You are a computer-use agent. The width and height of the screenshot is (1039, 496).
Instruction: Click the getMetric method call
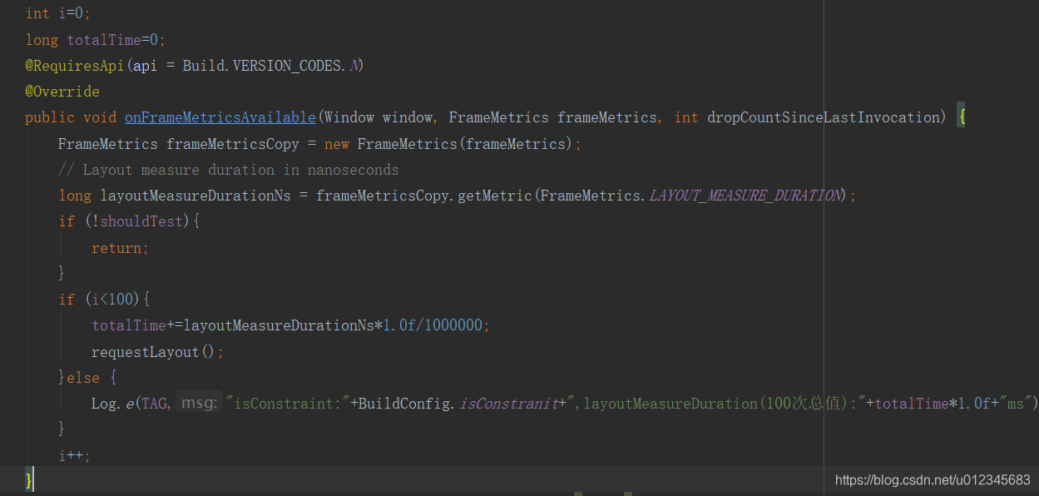pyautogui.click(x=494, y=196)
